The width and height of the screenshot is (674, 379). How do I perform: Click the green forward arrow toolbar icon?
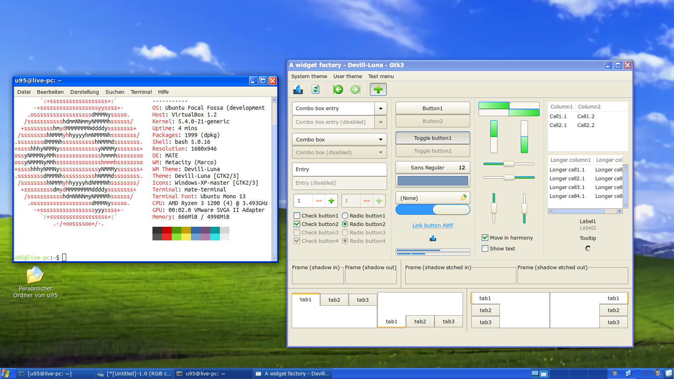pos(355,89)
